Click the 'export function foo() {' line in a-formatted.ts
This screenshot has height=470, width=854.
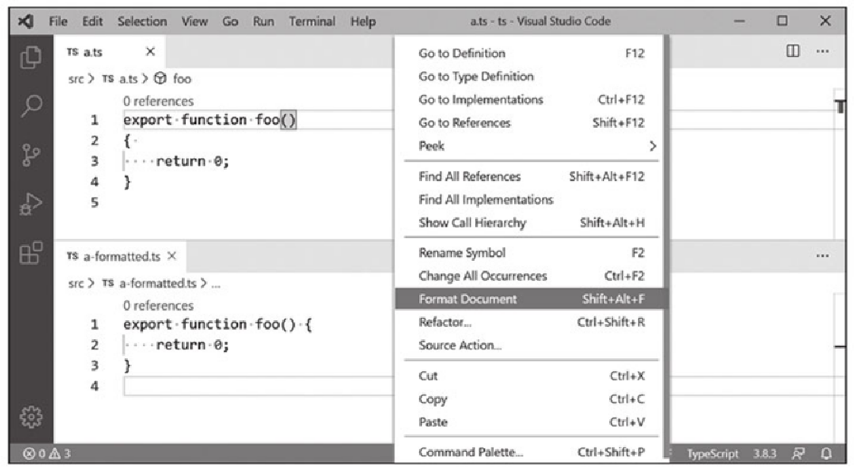click(217, 325)
